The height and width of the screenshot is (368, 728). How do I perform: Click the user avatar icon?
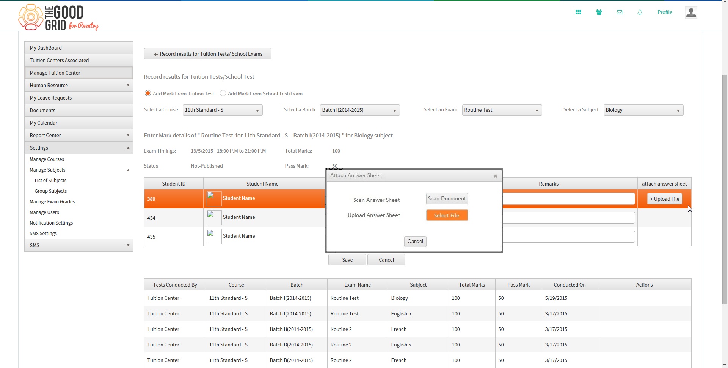(x=691, y=12)
